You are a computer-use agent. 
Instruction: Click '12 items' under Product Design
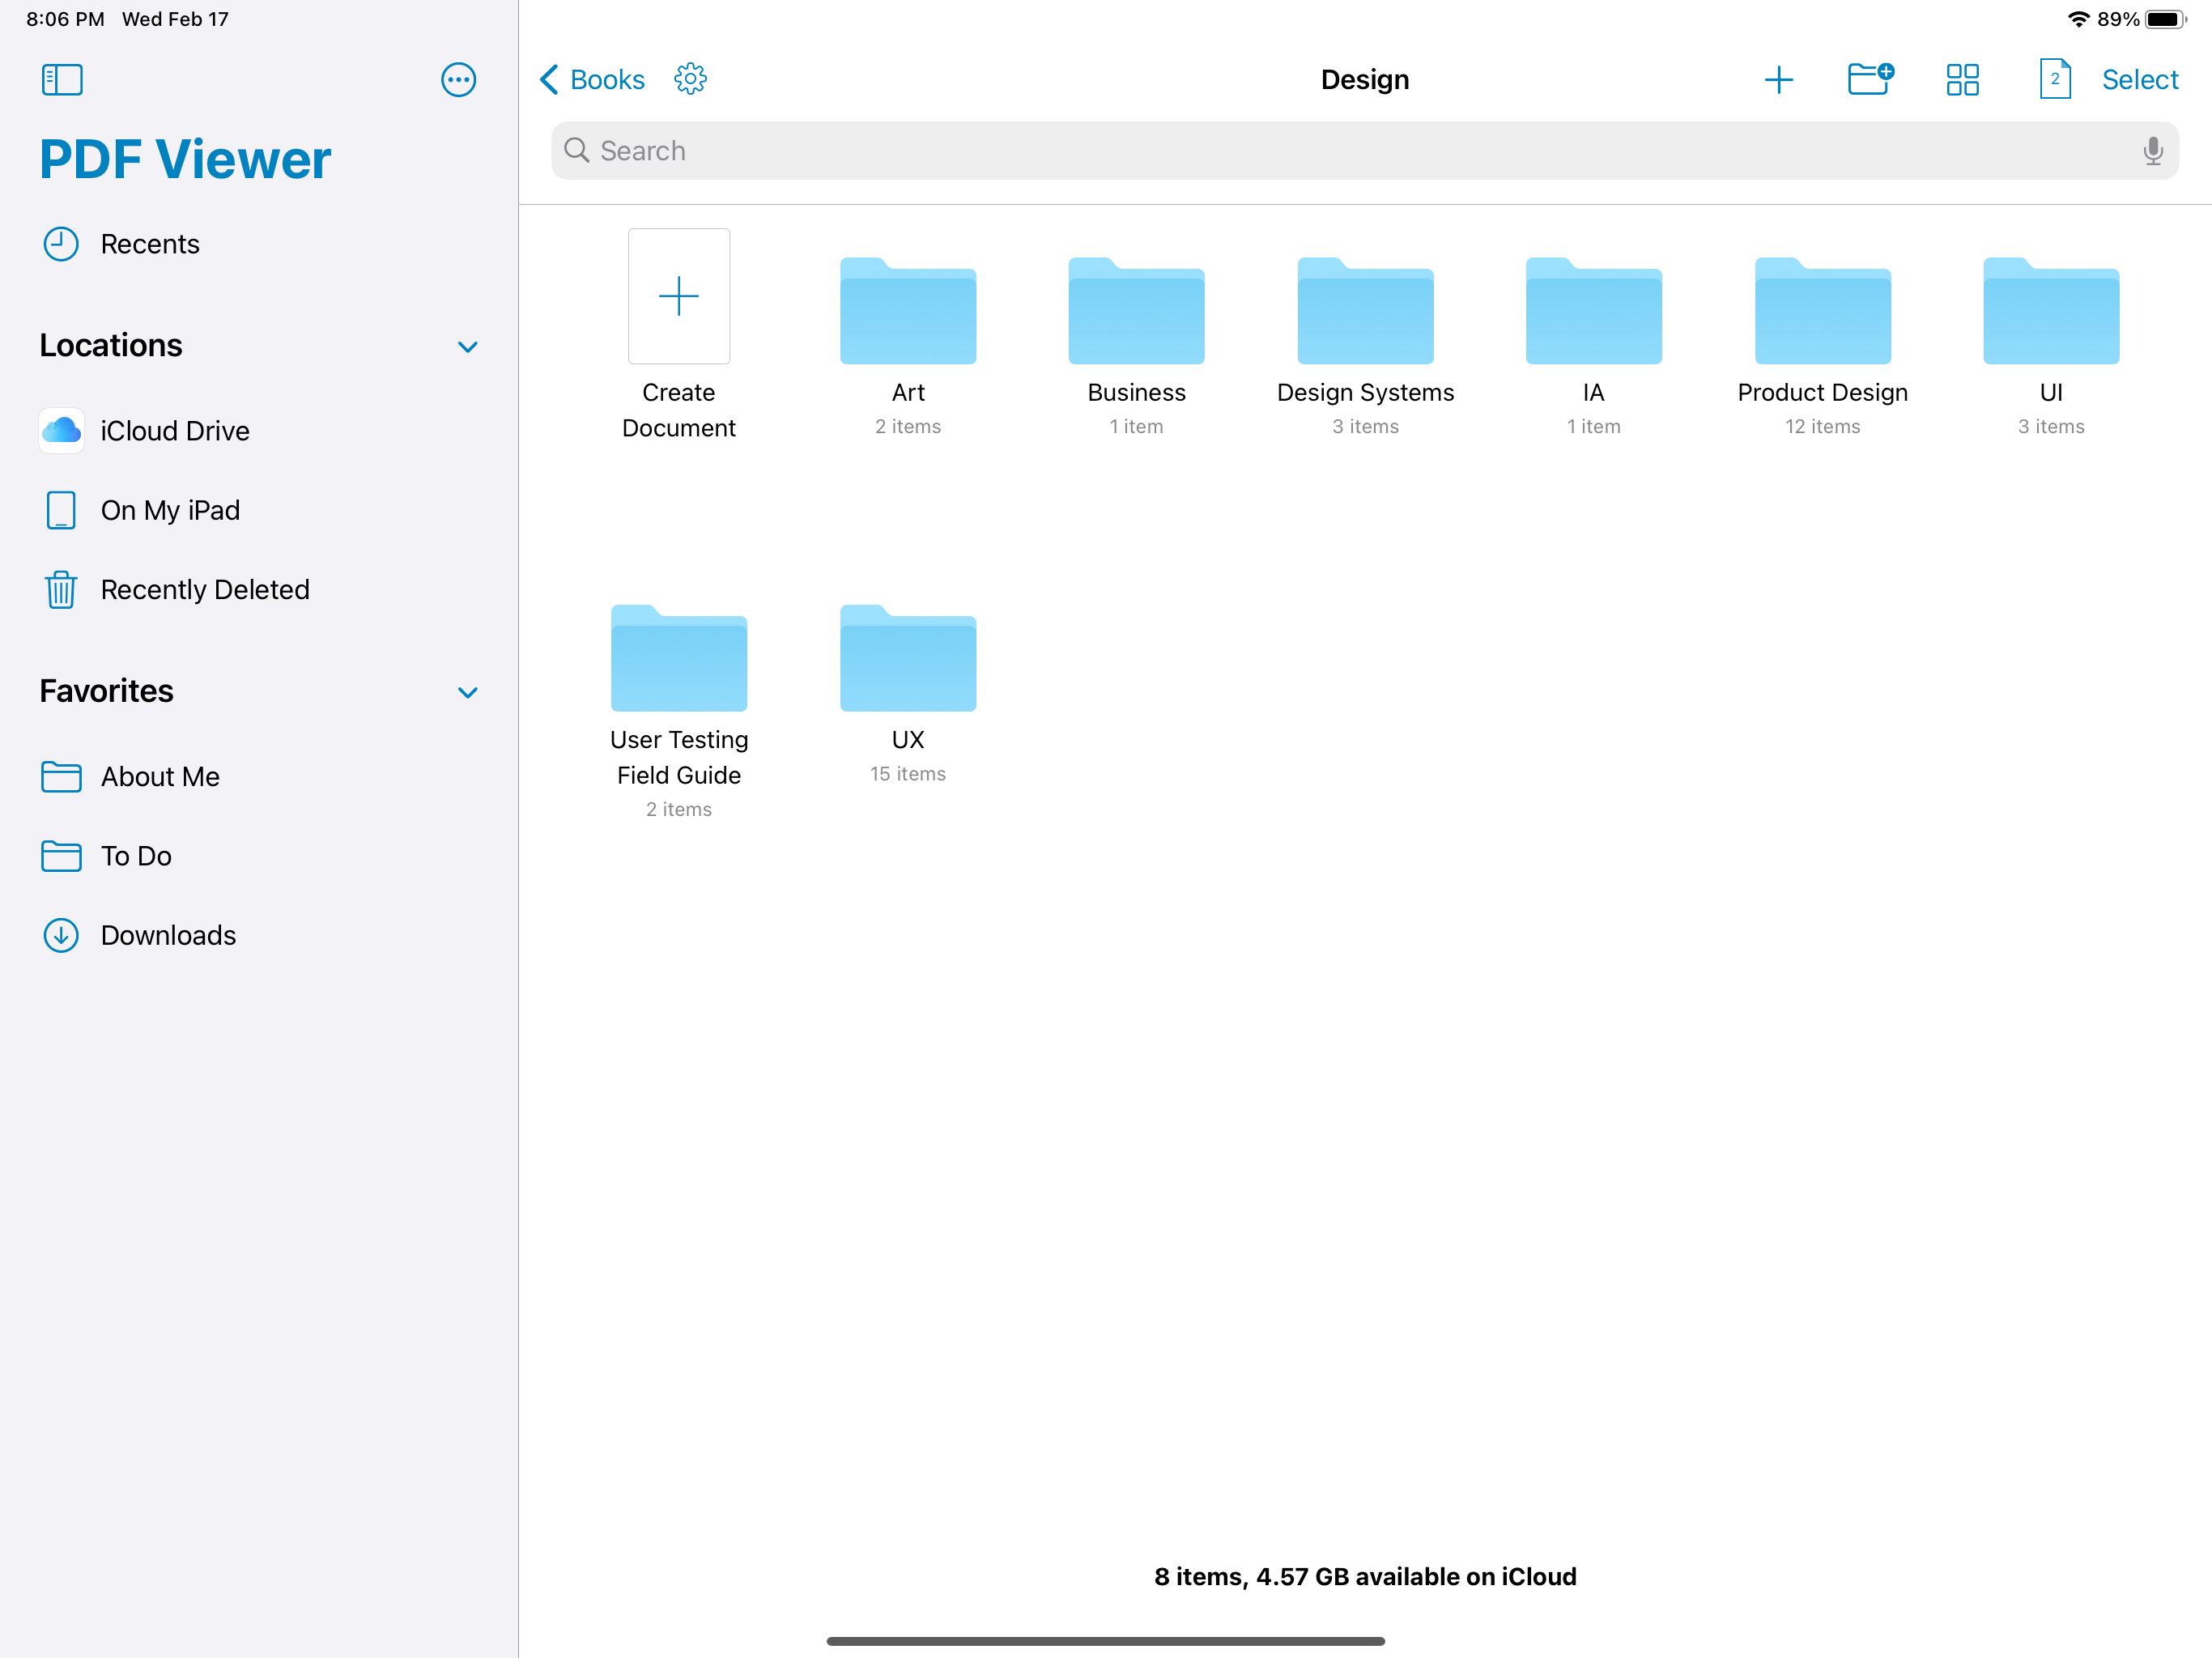(x=1822, y=427)
